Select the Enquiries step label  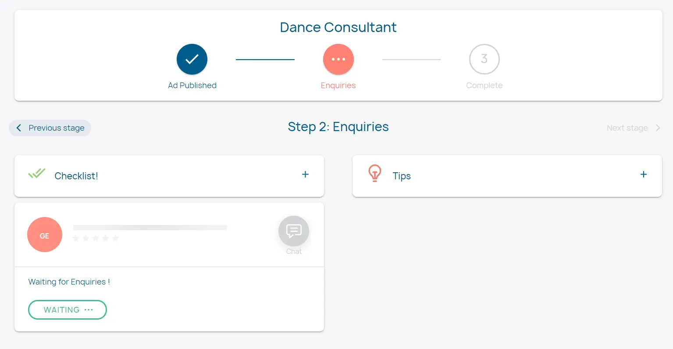[338, 85]
